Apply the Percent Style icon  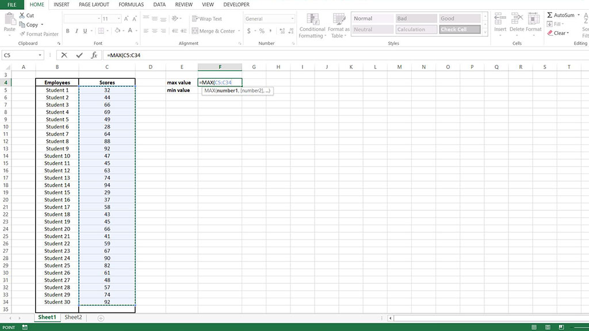tap(262, 31)
